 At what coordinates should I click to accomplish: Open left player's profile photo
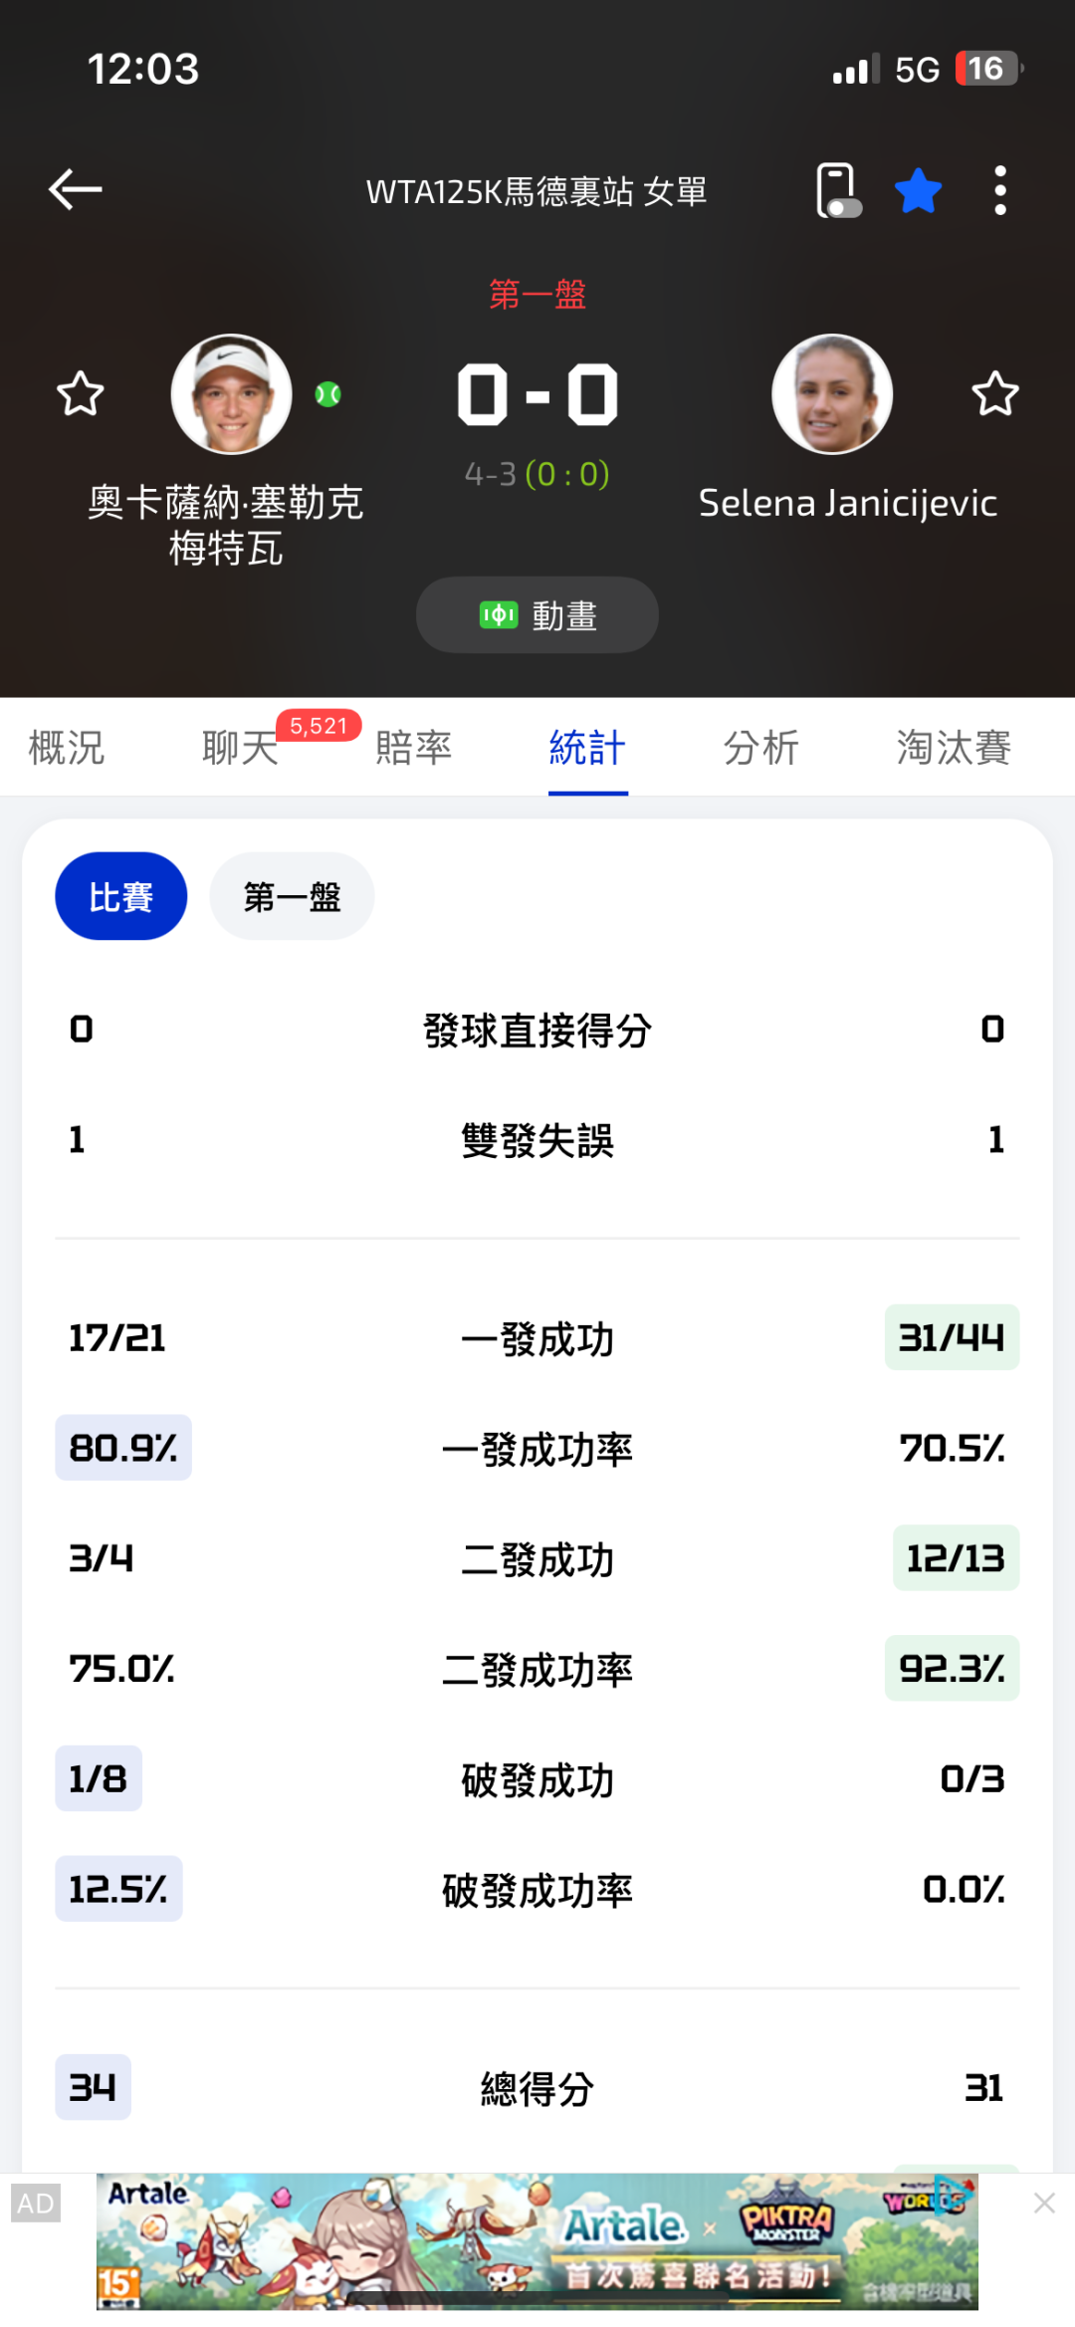[231, 394]
